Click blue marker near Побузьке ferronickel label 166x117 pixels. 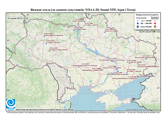tap(79, 67)
